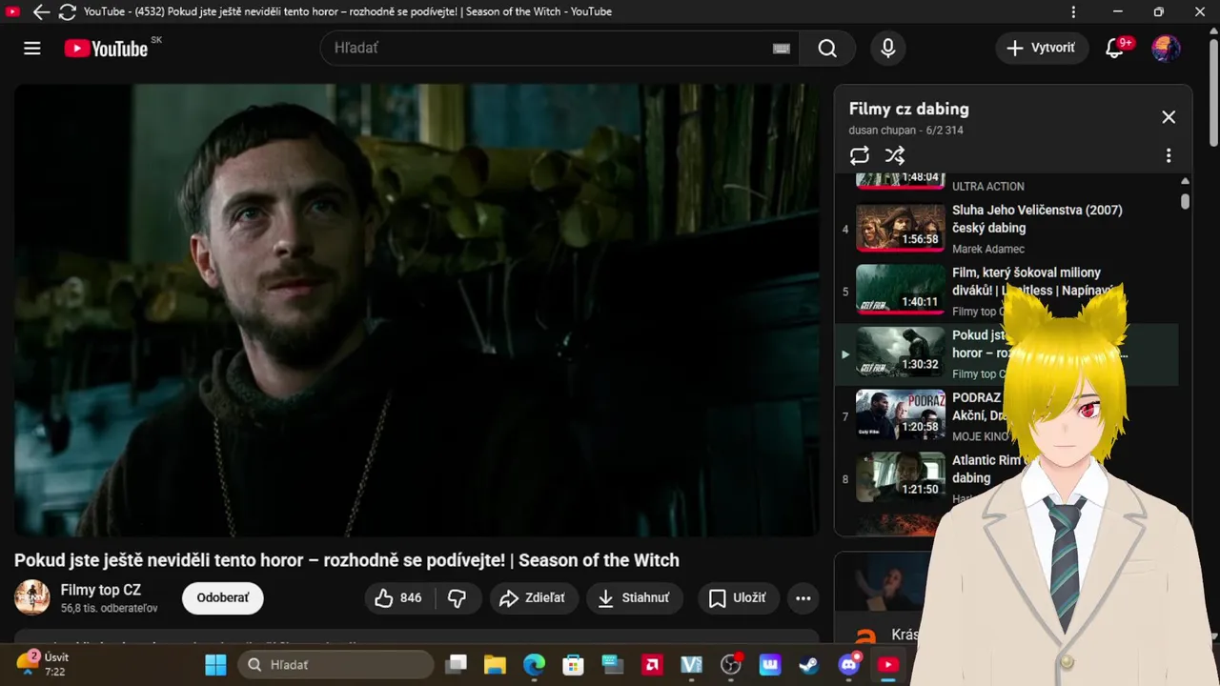1220x686 pixels.
Task: Click the magnifier search button
Action: point(827,49)
